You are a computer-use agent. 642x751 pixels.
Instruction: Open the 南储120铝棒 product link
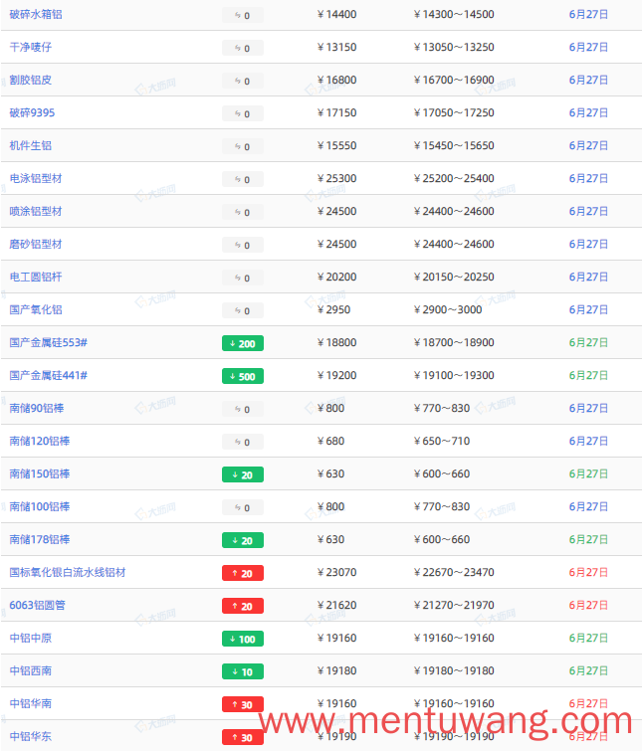(x=40, y=441)
